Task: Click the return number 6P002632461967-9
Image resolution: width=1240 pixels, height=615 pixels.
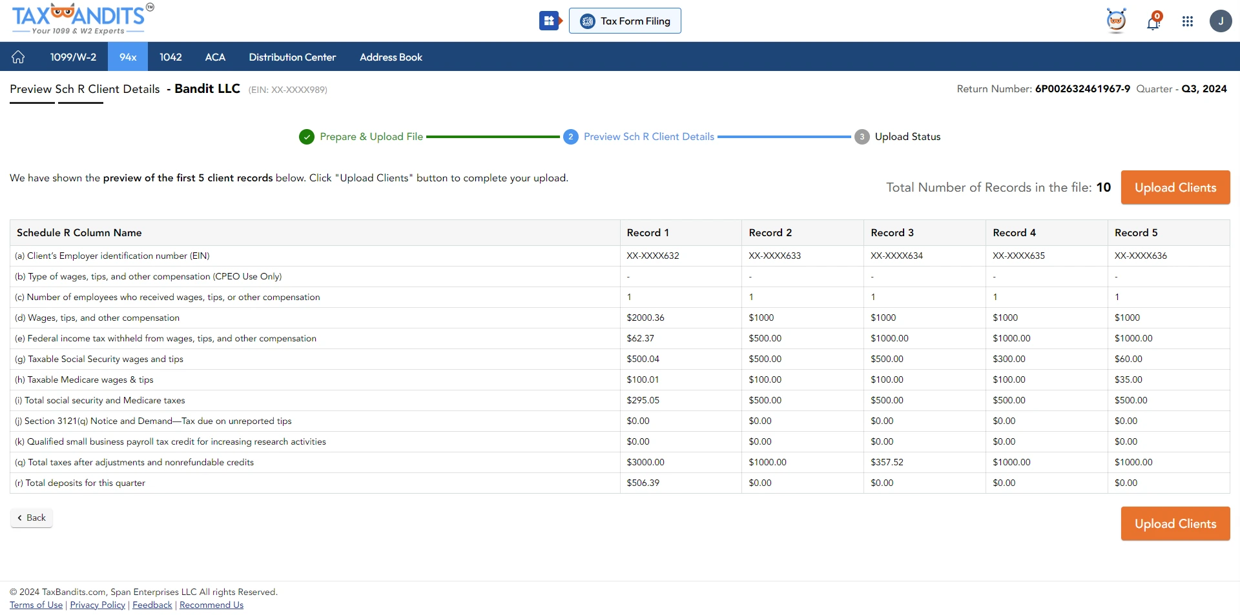Action: tap(1082, 89)
